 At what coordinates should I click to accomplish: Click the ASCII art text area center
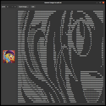[60, 57]
